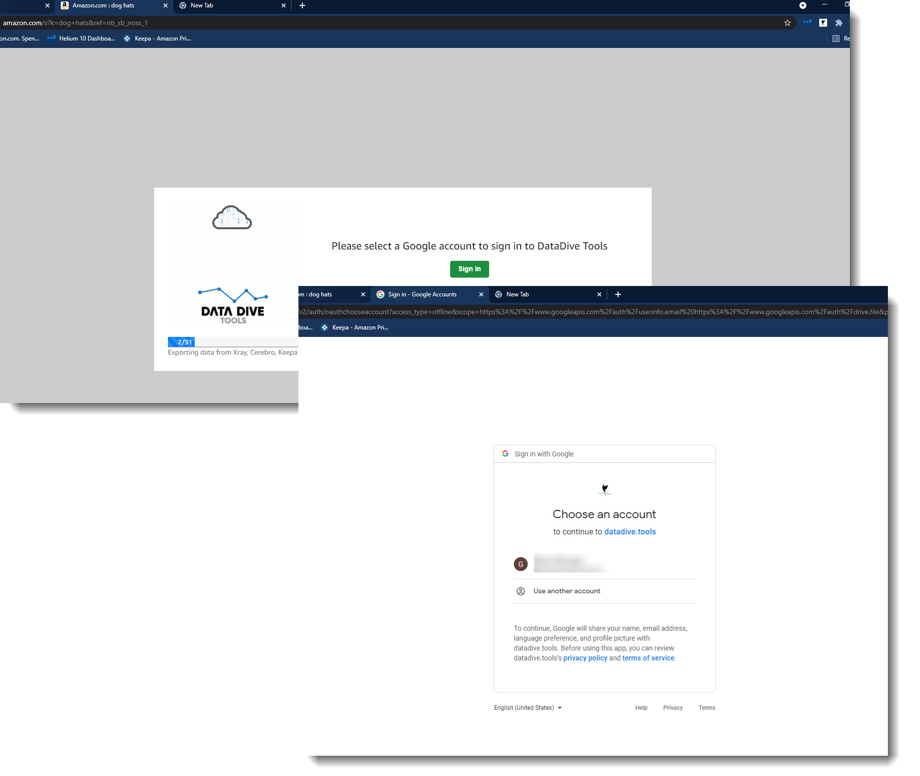Minimize the back browser window
The height and width of the screenshot is (776, 920).
pyautogui.click(x=825, y=4)
